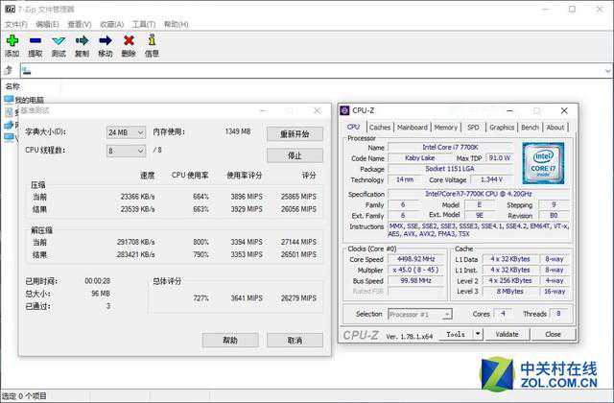Select the Move (移动) arrow icon

coord(106,40)
